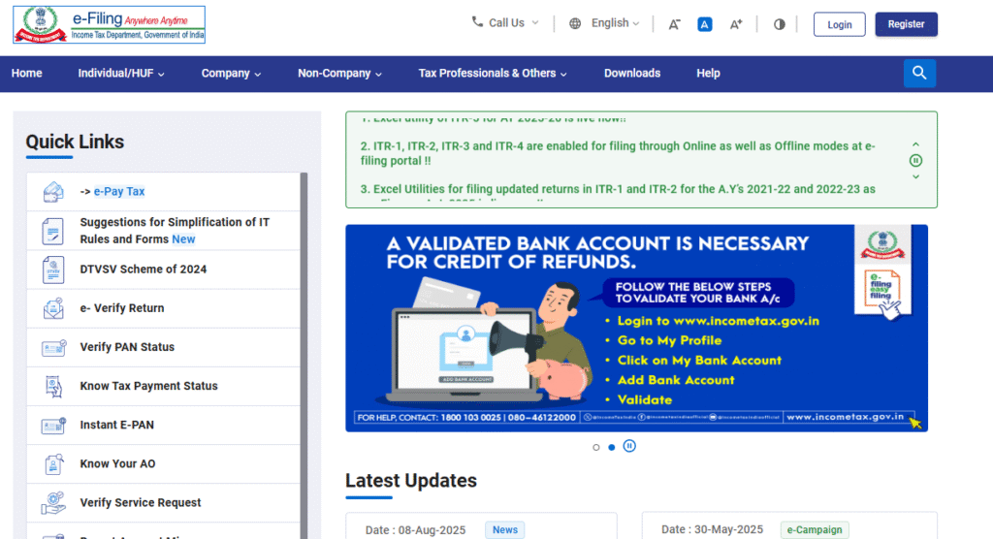Open the Help menu item
This screenshot has height=539, width=993.
[x=708, y=74]
